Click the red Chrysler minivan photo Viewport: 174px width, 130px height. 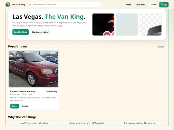pos(34,69)
